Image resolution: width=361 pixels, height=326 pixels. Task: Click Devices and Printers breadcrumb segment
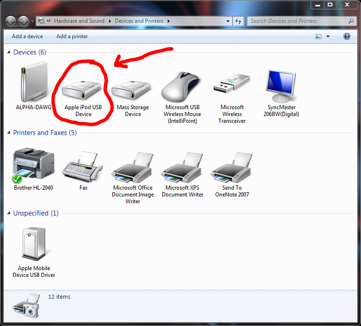pyautogui.click(x=139, y=21)
